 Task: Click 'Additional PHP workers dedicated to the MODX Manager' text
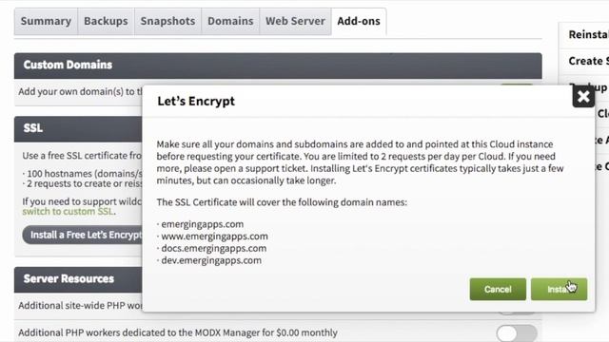pos(178,332)
